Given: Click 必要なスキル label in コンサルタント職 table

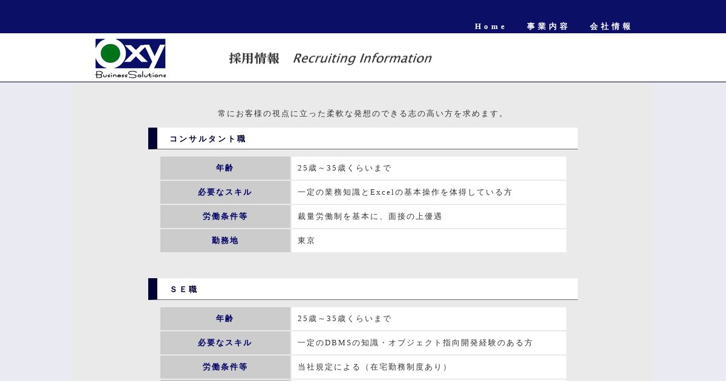Looking at the screenshot, I should 225,192.
